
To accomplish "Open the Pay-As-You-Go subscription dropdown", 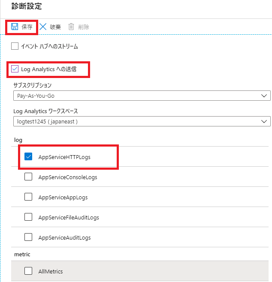I will [142, 96].
